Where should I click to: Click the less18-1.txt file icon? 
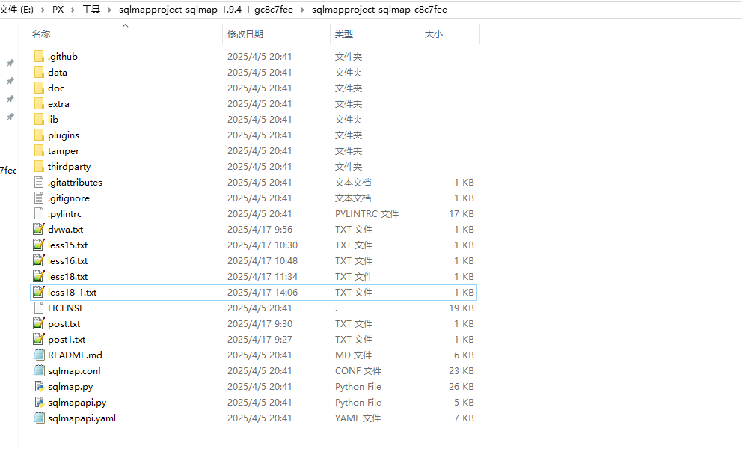coord(39,292)
